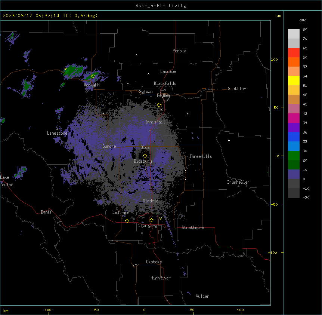Click the HighRiver label

[161, 278]
